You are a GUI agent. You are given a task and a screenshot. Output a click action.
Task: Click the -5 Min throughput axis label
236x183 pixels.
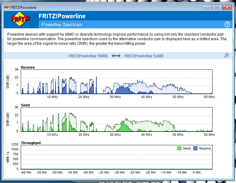point(196,172)
